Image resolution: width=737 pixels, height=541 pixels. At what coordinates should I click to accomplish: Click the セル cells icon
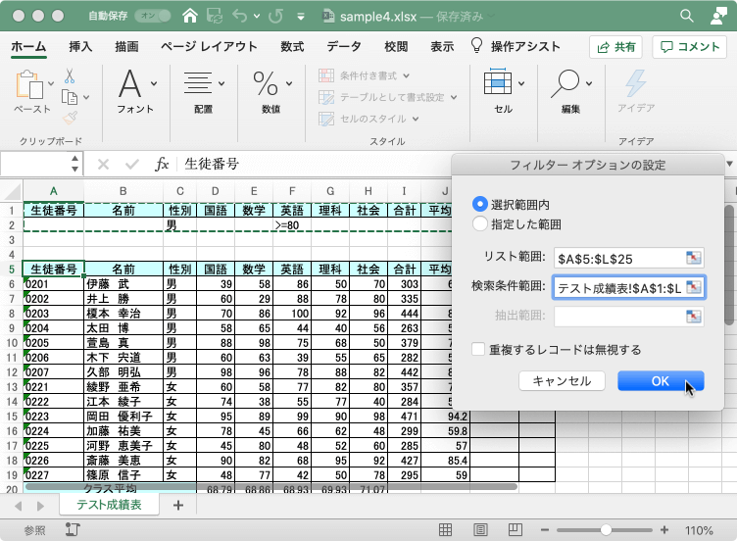(x=498, y=82)
